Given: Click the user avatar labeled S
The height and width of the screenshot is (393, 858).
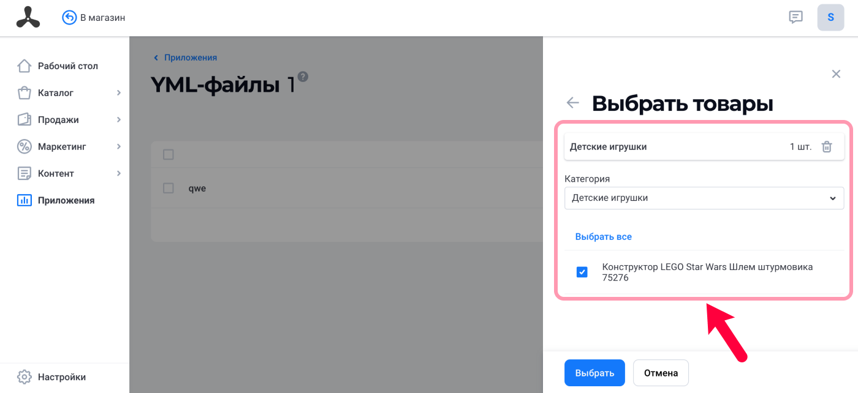Looking at the screenshot, I should [830, 17].
